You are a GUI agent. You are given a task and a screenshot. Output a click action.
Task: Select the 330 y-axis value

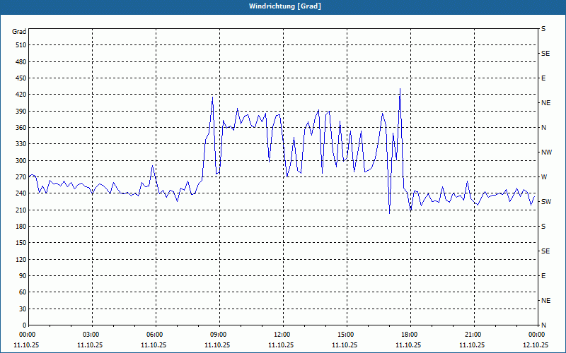21,144
